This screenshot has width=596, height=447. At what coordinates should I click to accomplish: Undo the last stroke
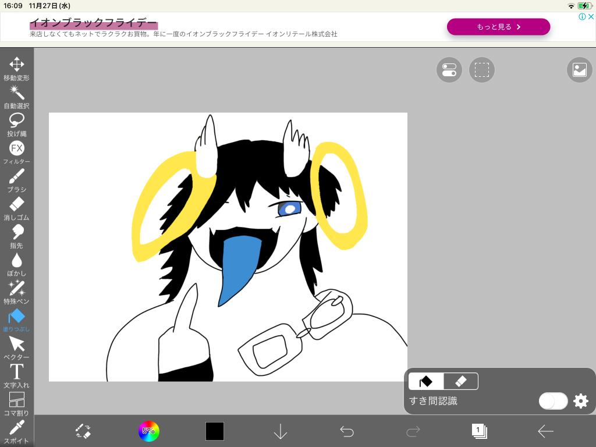pos(347,431)
